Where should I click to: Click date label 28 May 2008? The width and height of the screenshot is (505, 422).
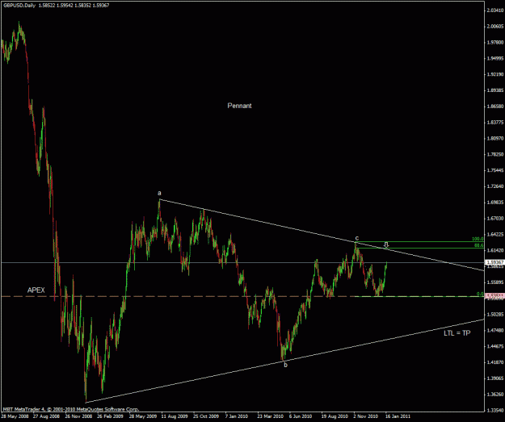[x=14, y=416]
